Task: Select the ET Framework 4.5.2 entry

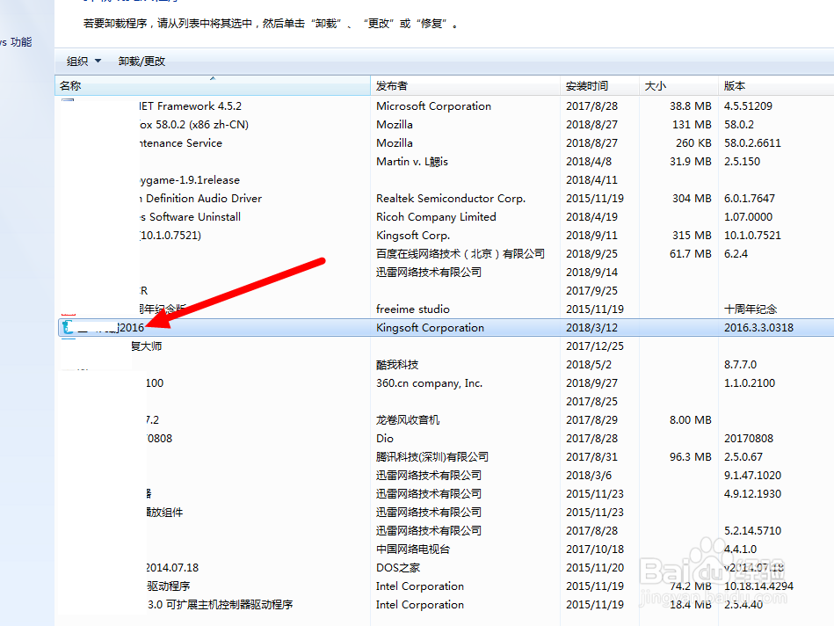Action: click(446, 106)
